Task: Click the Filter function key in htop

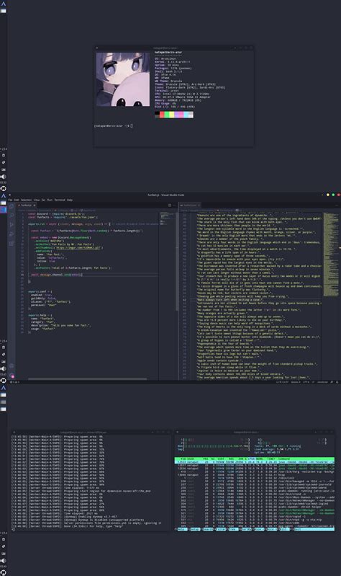Action: 220,529
